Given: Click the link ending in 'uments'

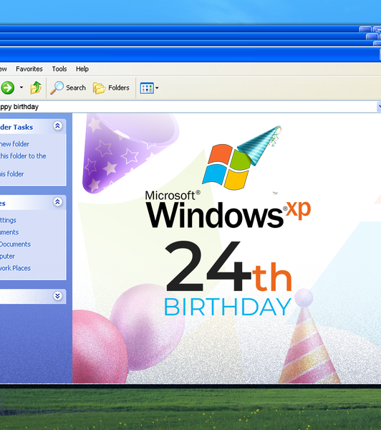Looking at the screenshot, I should tap(9, 232).
